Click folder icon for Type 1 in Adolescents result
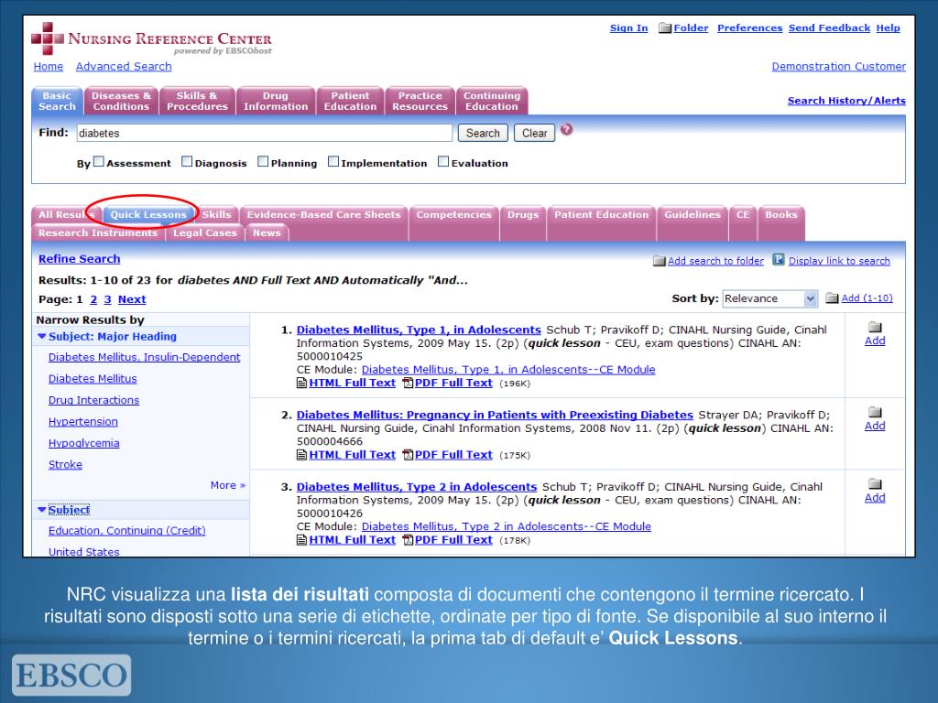 coord(875,327)
